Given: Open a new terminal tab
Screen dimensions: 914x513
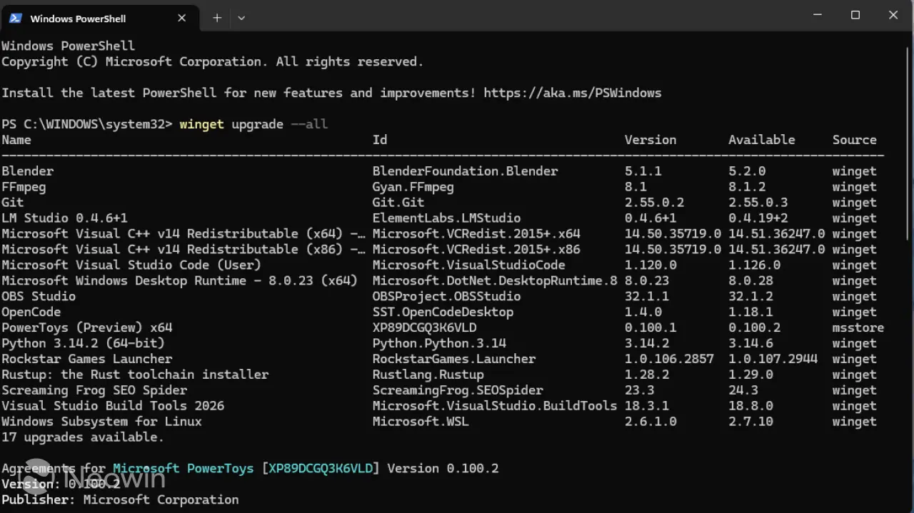Looking at the screenshot, I should pos(217,18).
